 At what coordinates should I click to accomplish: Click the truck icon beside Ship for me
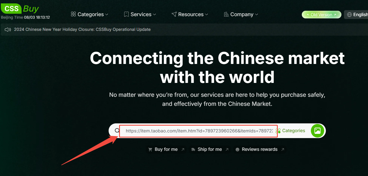point(193,149)
